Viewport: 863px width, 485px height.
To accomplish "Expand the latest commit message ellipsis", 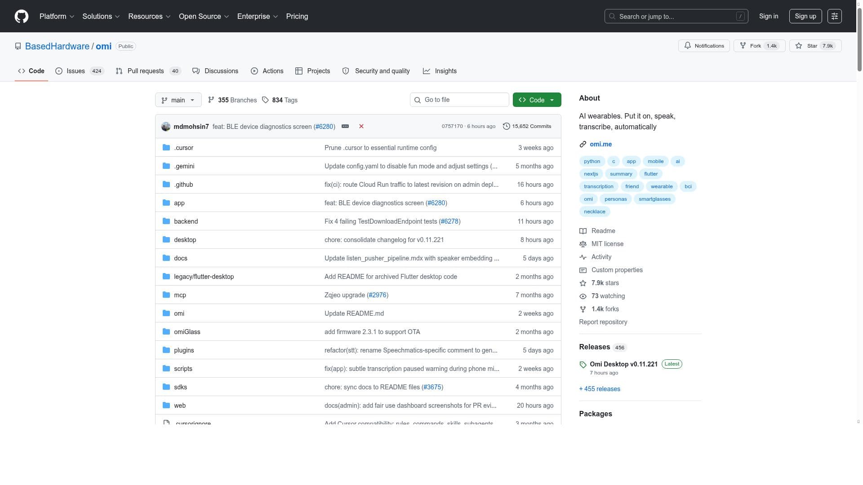I will [345, 126].
